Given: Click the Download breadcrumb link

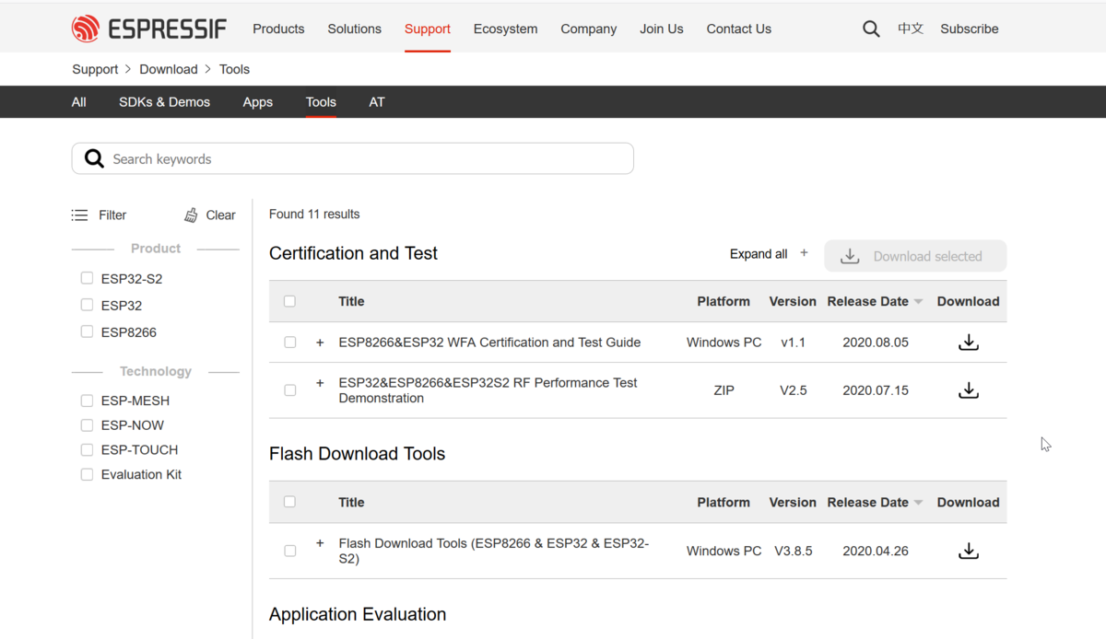Looking at the screenshot, I should coord(169,69).
